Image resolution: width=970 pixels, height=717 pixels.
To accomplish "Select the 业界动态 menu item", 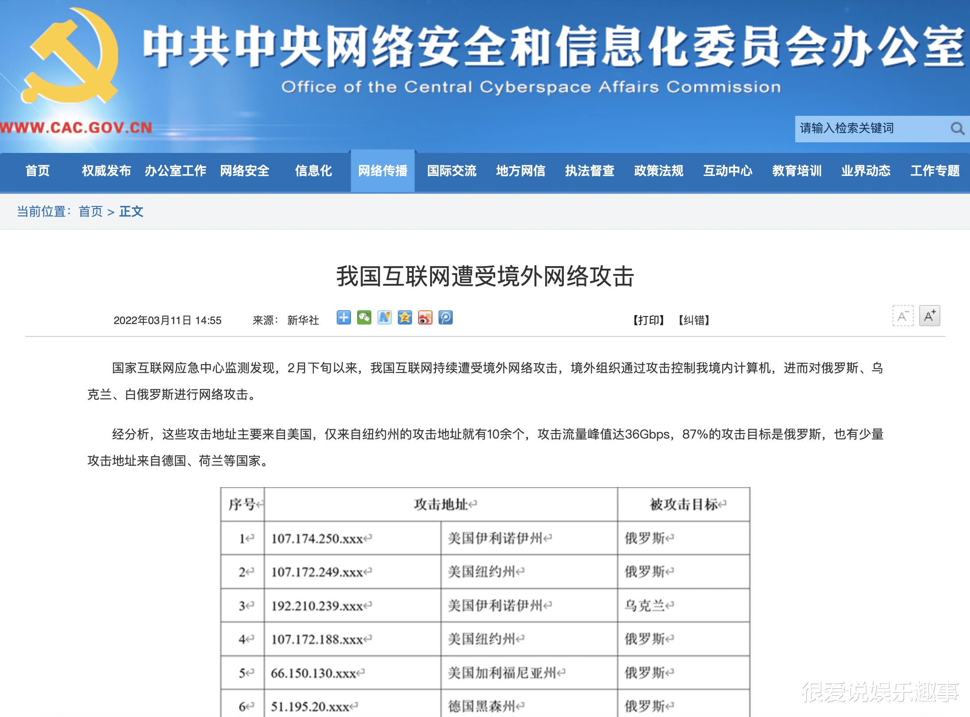I will tap(866, 171).
